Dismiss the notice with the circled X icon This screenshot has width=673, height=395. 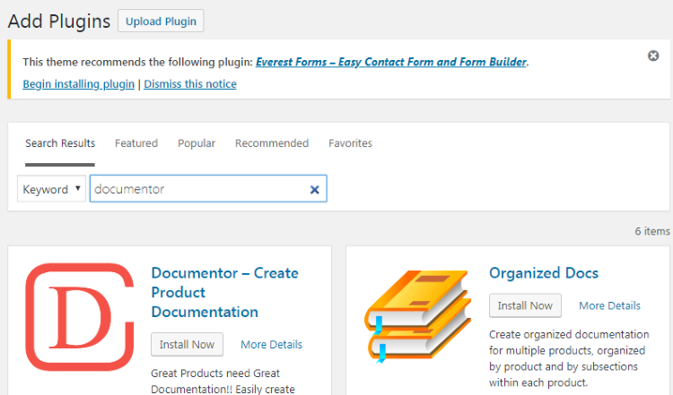point(653,56)
